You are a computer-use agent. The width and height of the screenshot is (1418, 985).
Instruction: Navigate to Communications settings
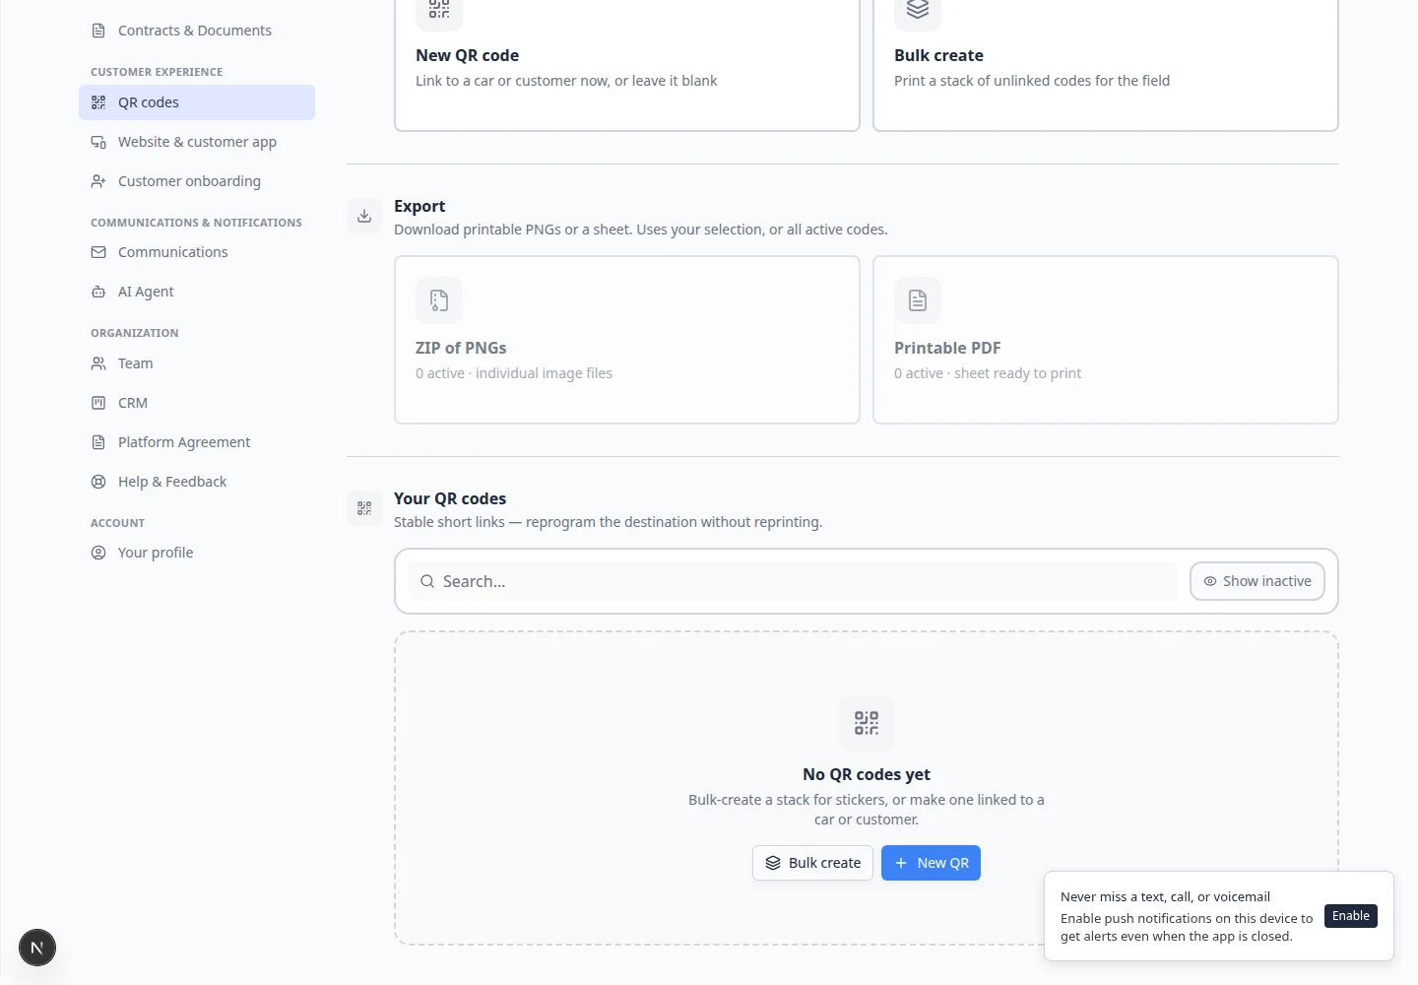point(197,252)
